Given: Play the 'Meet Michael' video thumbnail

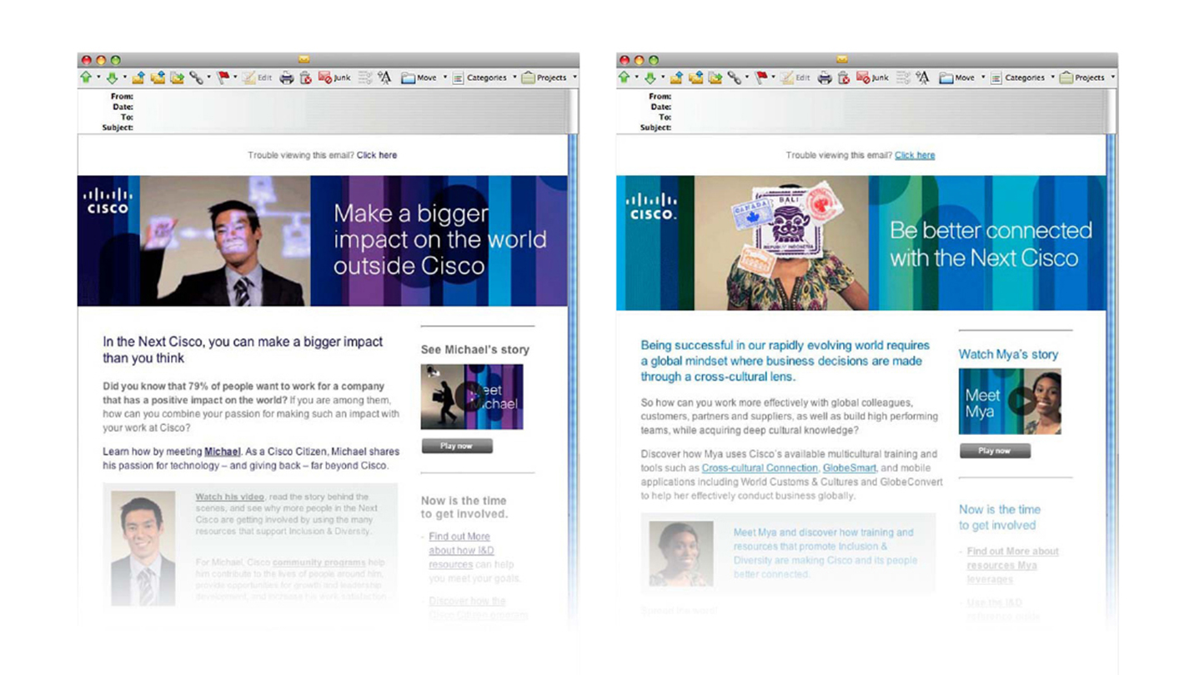Looking at the screenshot, I should pos(472,397).
